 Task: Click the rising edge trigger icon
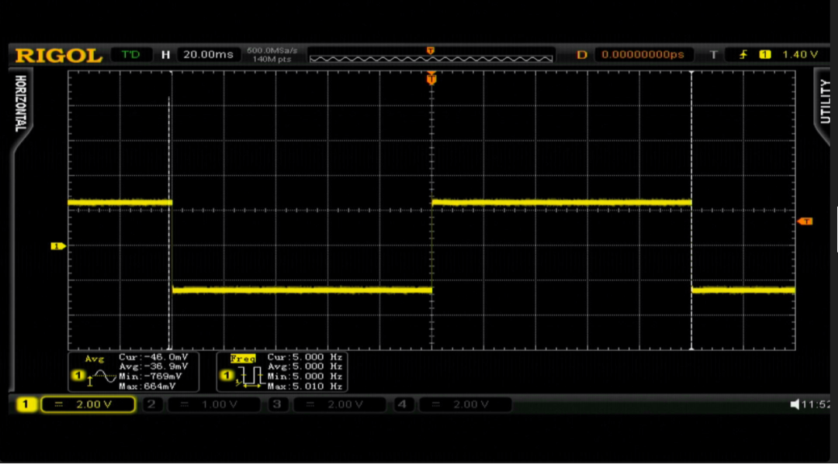[743, 54]
